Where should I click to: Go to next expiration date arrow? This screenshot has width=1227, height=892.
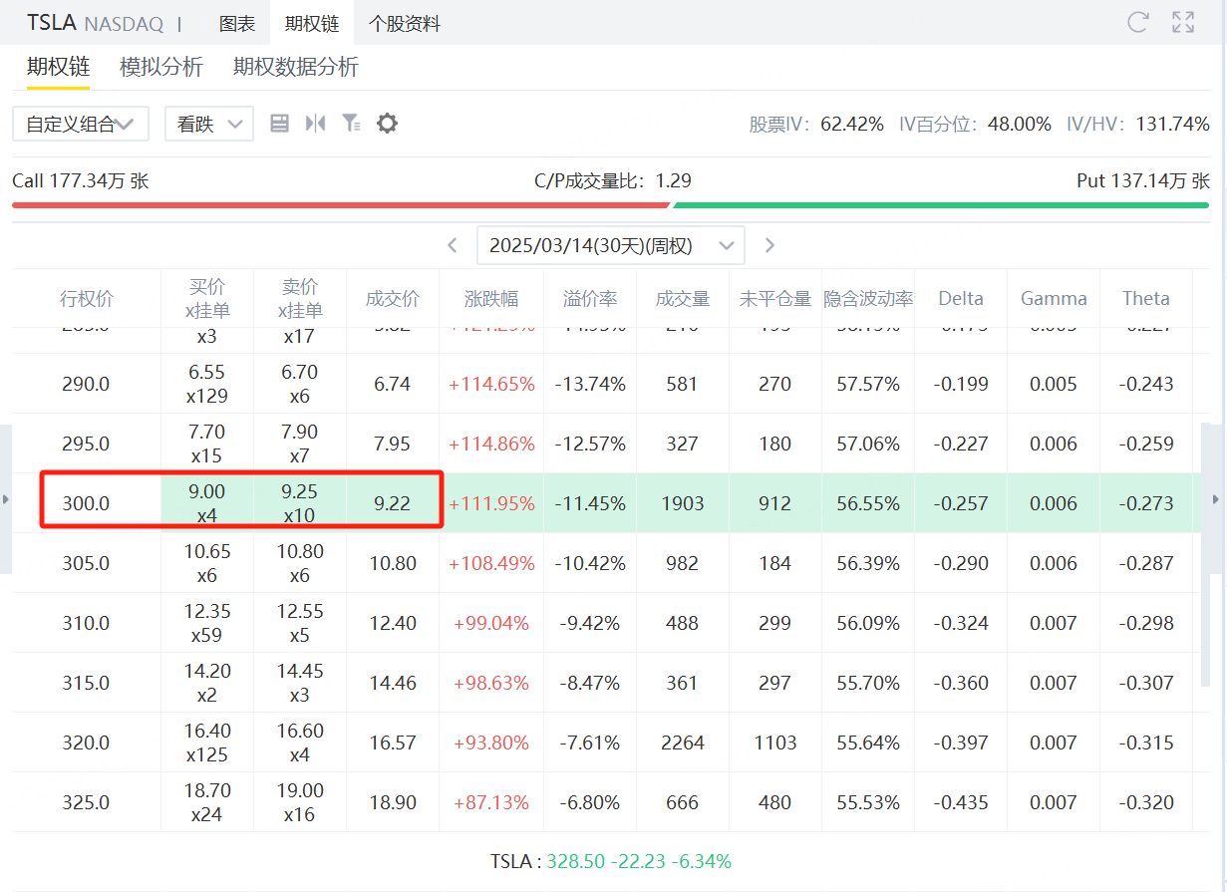[x=769, y=245]
